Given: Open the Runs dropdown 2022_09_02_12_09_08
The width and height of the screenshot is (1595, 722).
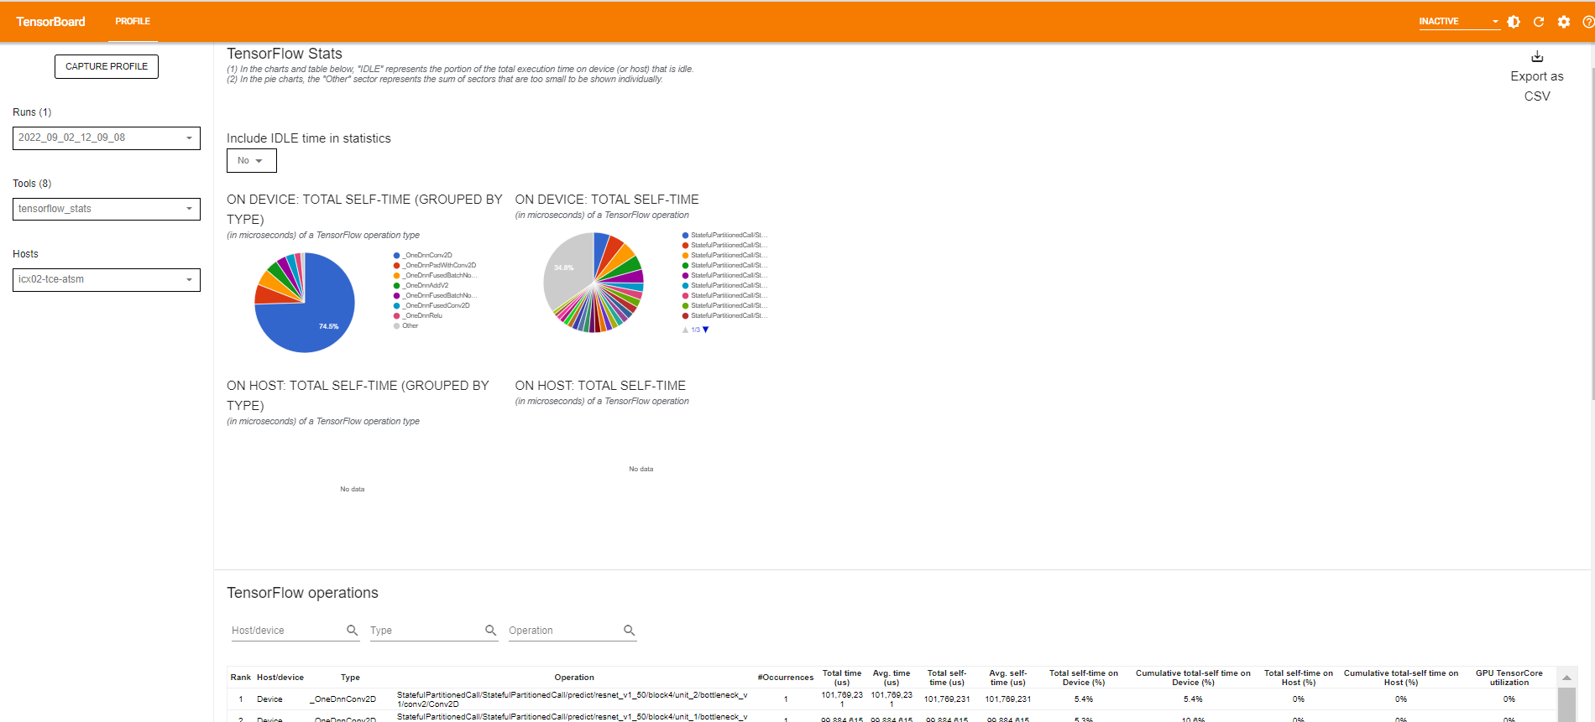Looking at the screenshot, I should [107, 138].
